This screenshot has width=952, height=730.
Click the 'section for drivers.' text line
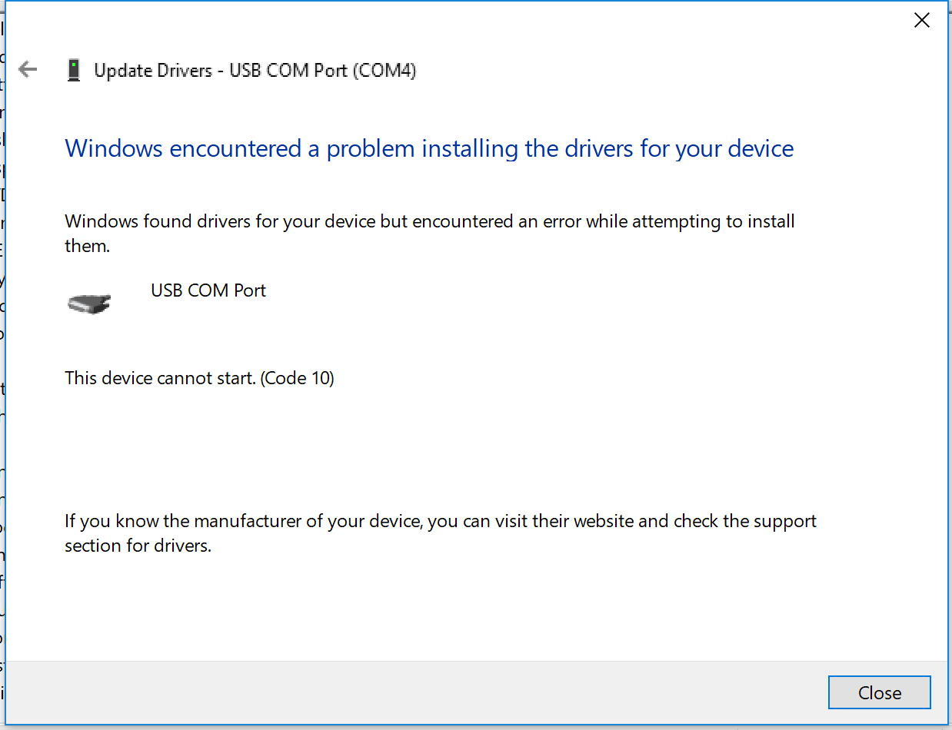click(138, 546)
